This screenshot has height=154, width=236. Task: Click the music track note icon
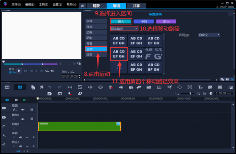point(4,145)
